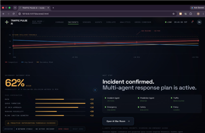
Task: Click the browser back arrow
Action: point(4,14)
